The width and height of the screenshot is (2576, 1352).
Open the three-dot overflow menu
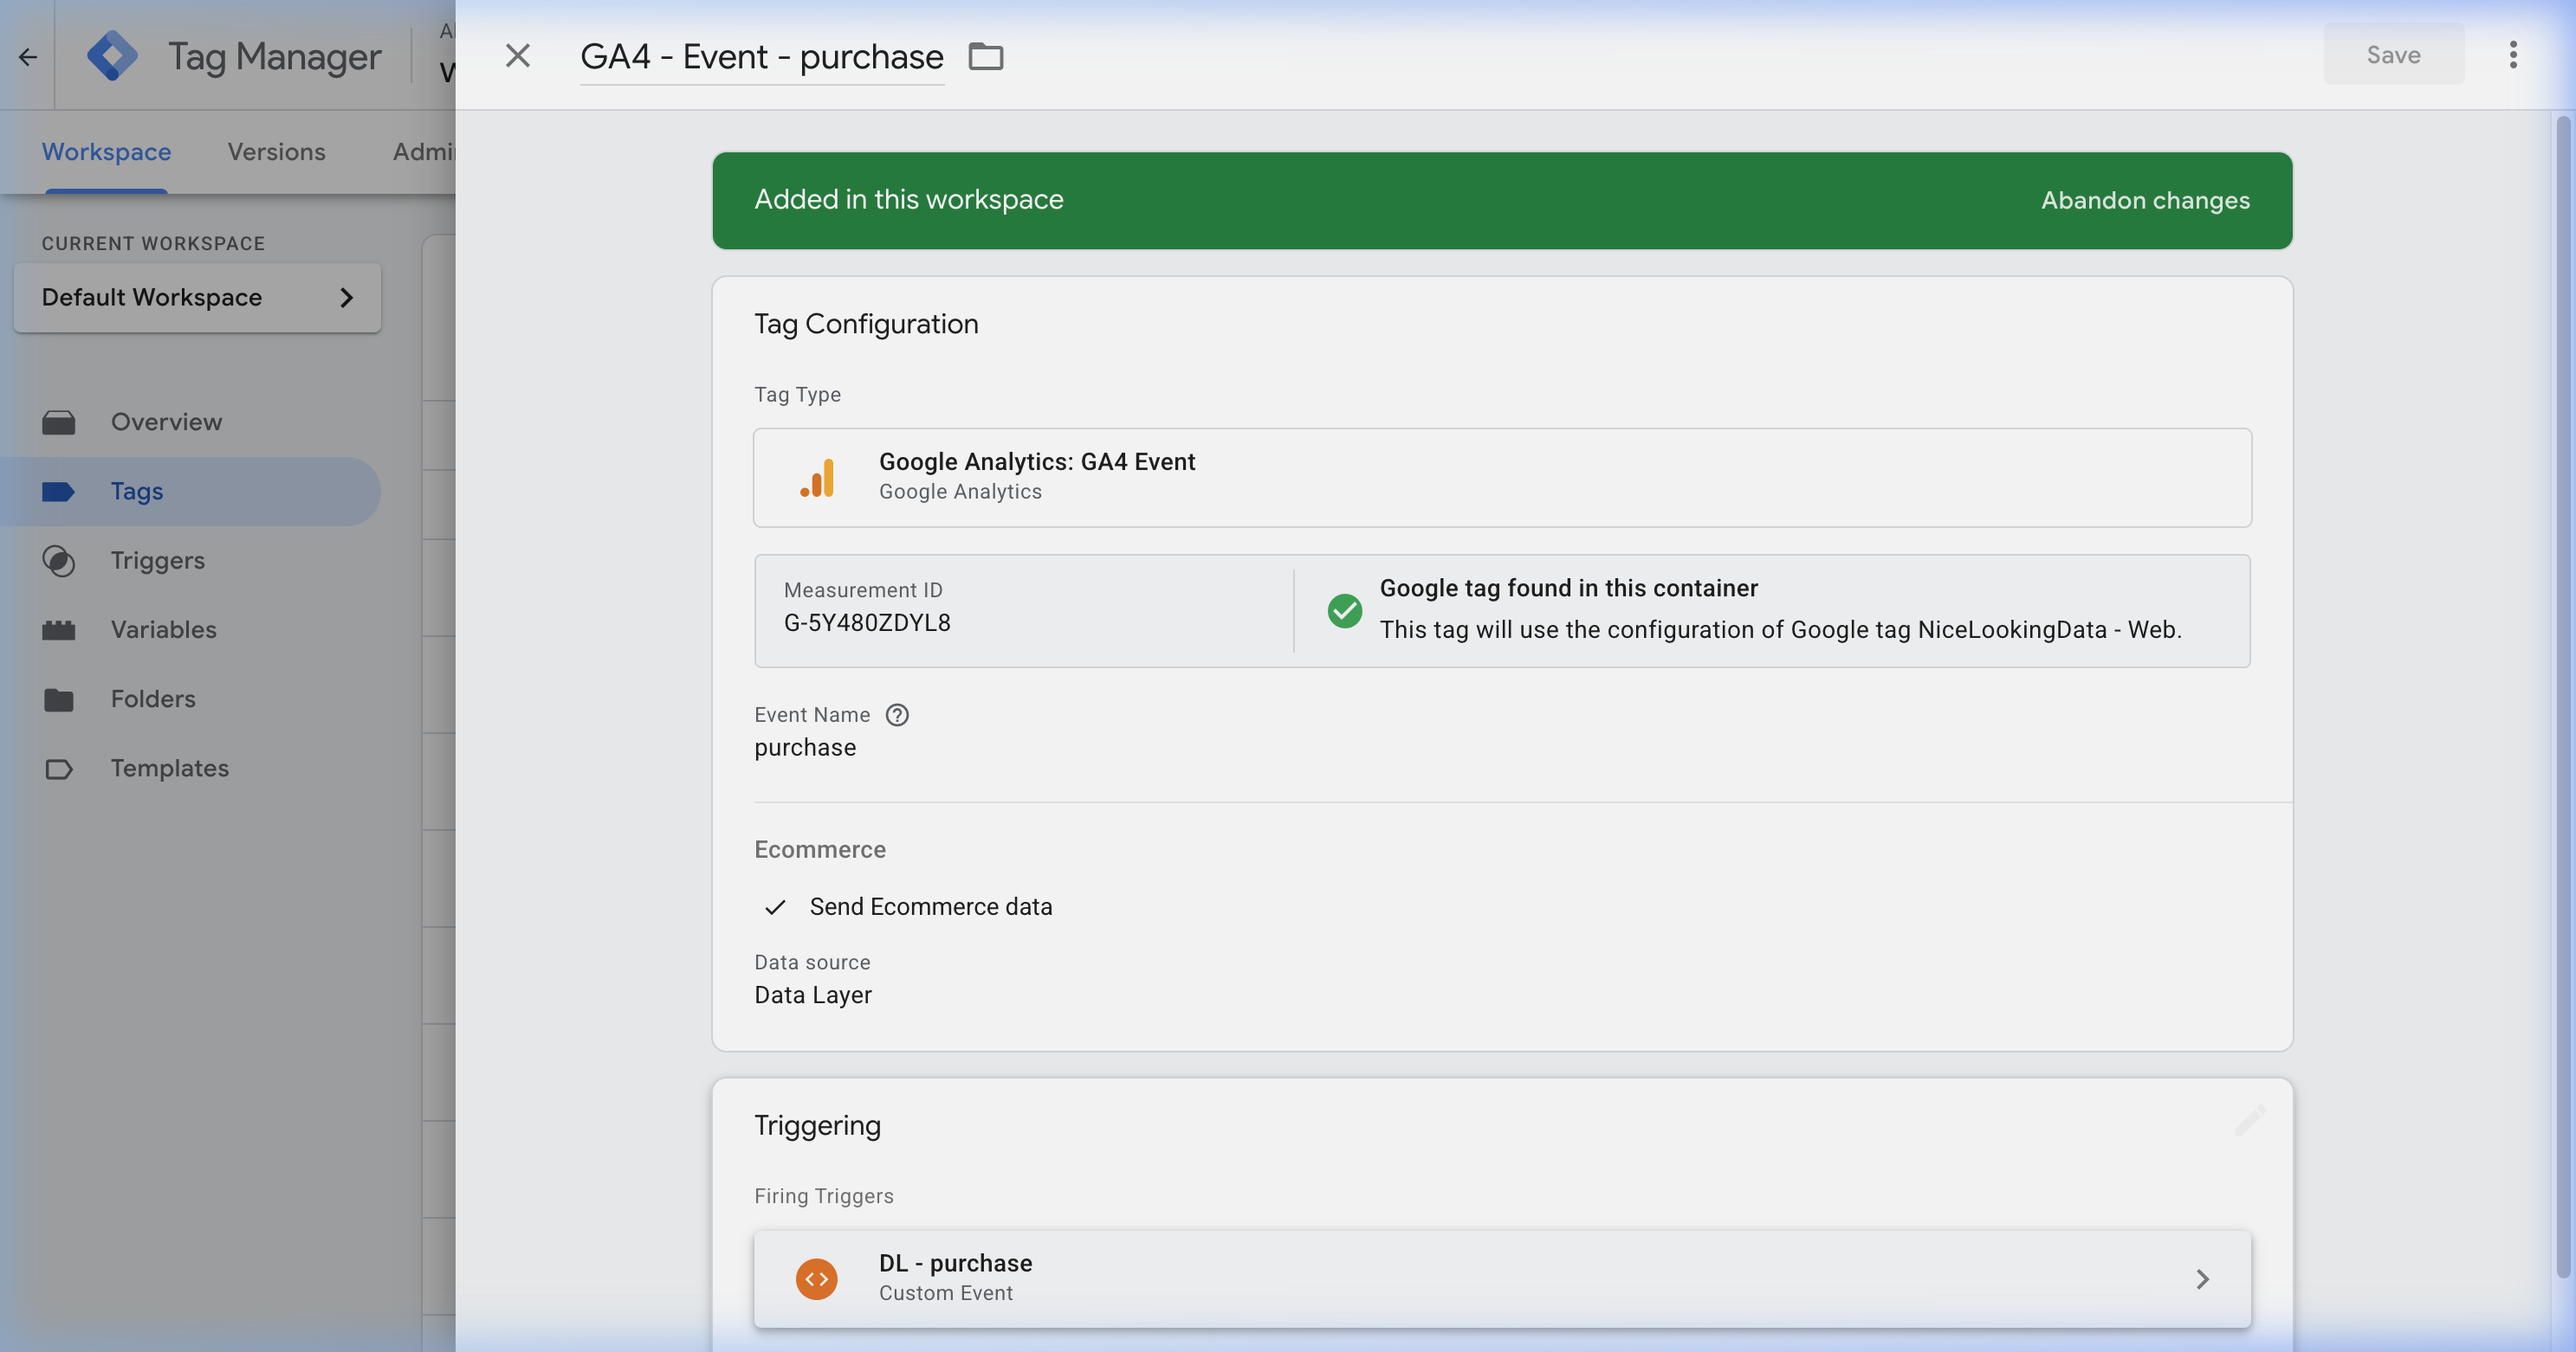pos(2514,55)
